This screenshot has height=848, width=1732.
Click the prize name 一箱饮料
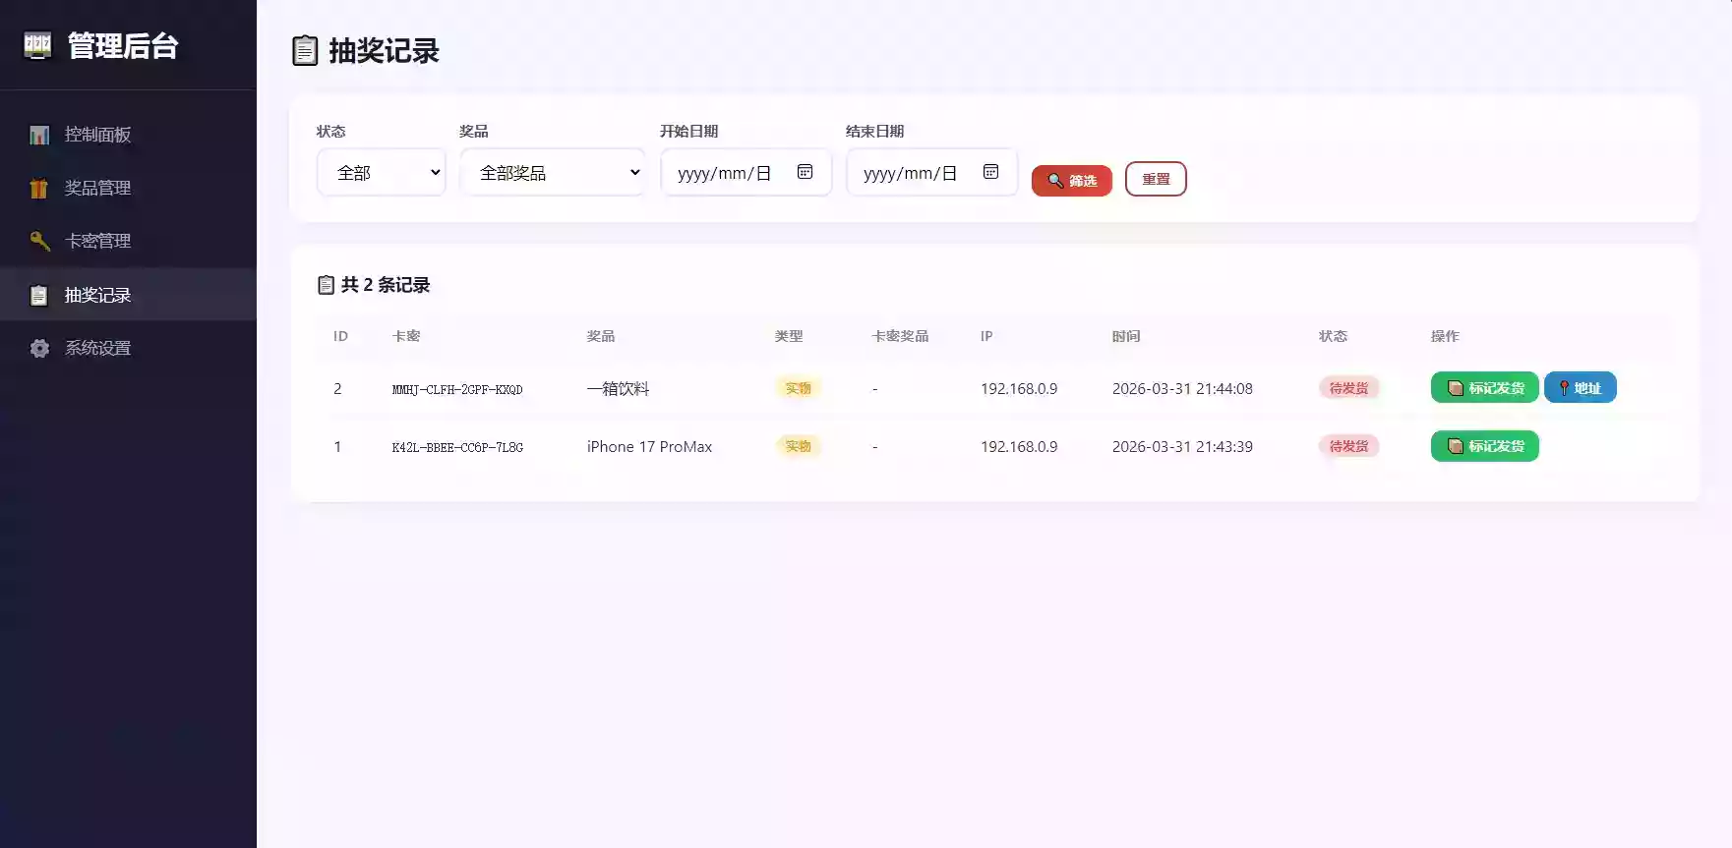pos(618,389)
